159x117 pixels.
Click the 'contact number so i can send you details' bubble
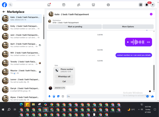(134, 55)
